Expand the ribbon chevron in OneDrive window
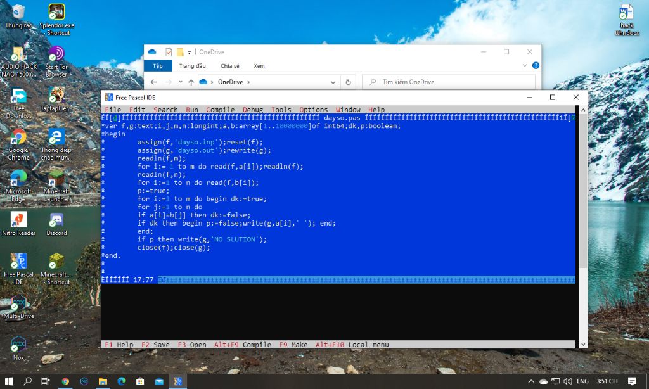649x389 pixels. click(524, 65)
